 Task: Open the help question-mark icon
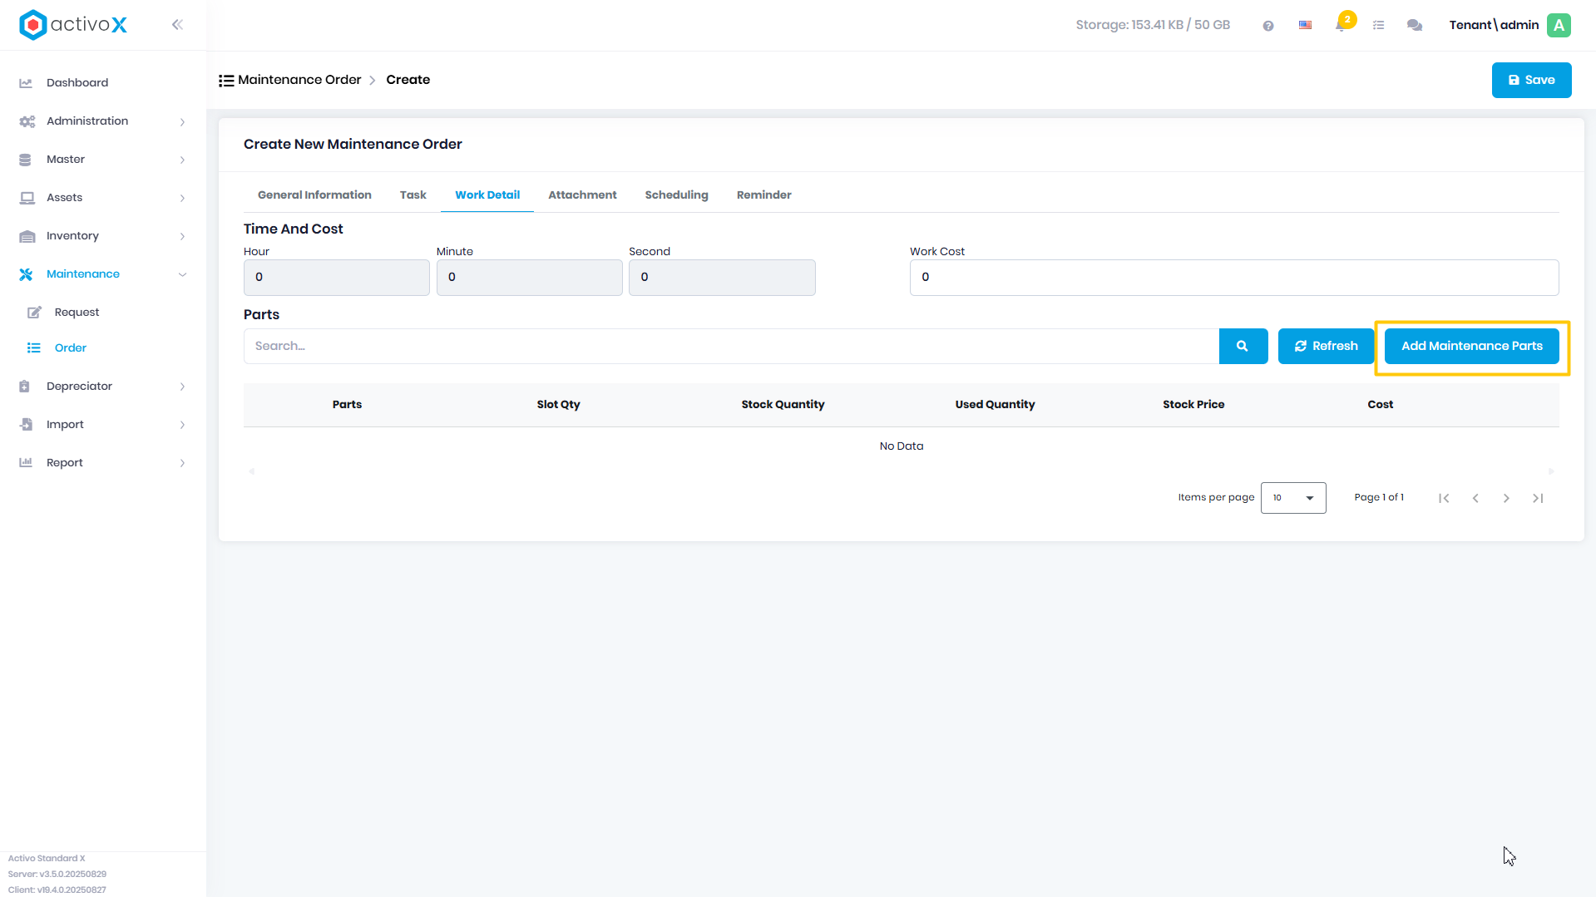pos(1268,26)
